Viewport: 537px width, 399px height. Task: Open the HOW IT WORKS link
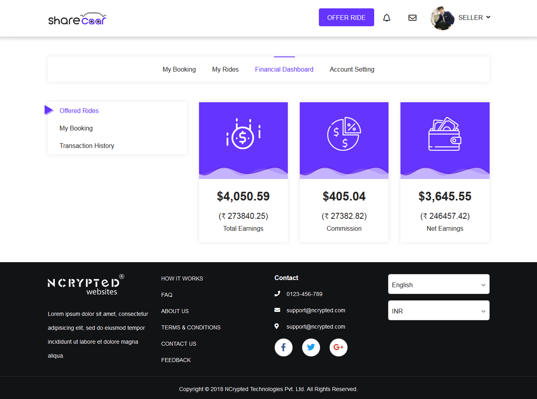[182, 278]
